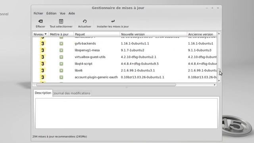
Task: Click new version 4.2.10-dfsg-0ubuntu2.1
Action: (139, 57)
